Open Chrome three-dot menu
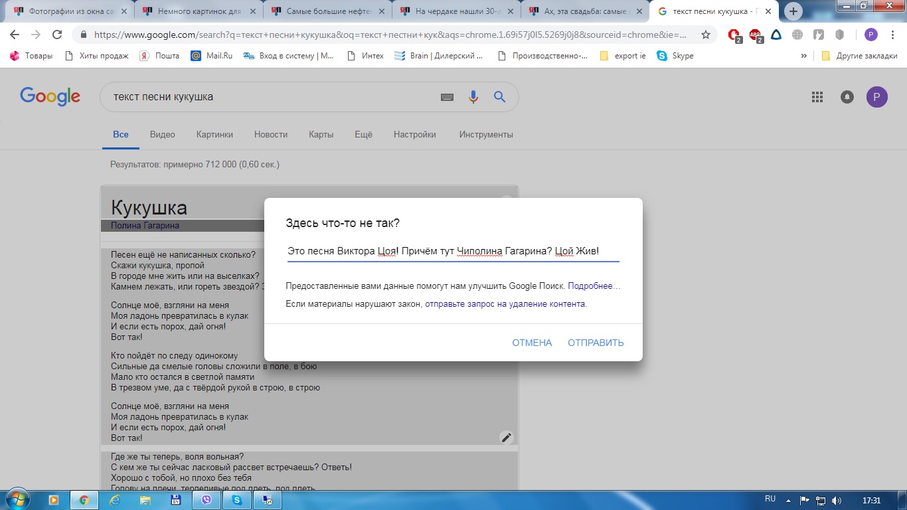The height and width of the screenshot is (510, 907). 892,35
